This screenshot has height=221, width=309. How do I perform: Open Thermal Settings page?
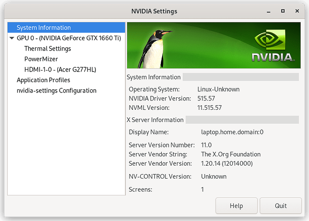point(47,49)
